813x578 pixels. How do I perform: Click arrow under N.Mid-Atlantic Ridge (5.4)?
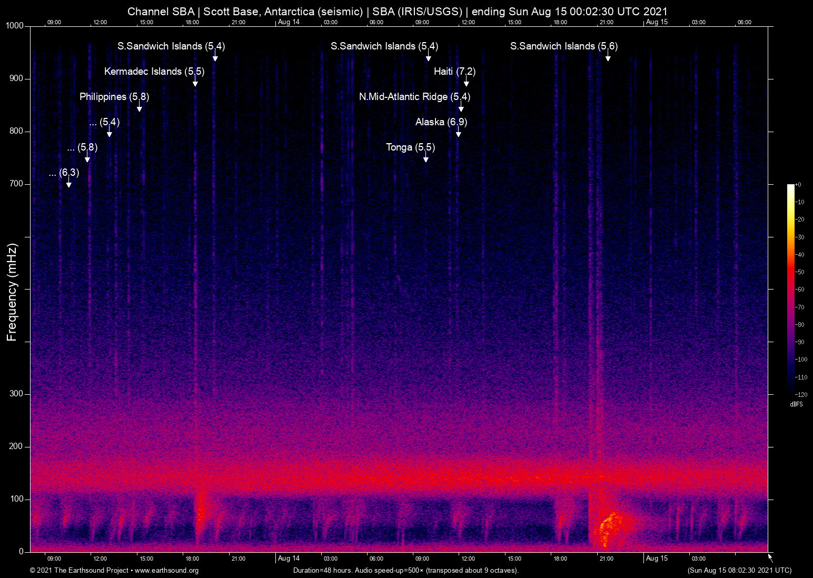pos(461,108)
